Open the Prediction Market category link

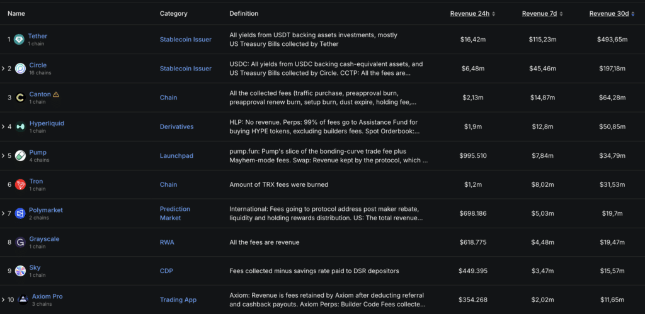tap(175, 213)
